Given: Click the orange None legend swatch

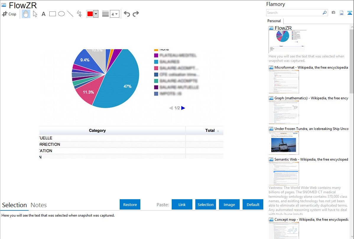Looking at the screenshot, I should (156, 50).
